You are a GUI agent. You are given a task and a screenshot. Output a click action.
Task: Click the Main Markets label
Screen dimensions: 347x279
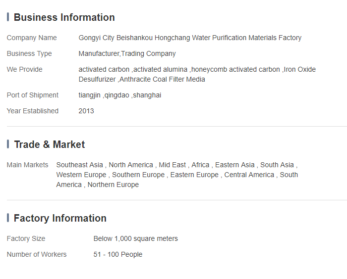(x=28, y=165)
